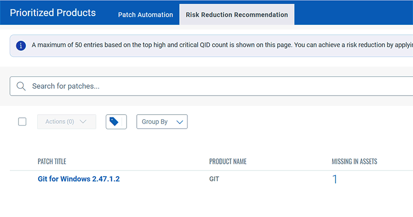Click the Prioritized Products heading
The height and width of the screenshot is (217, 413).
coord(53,12)
